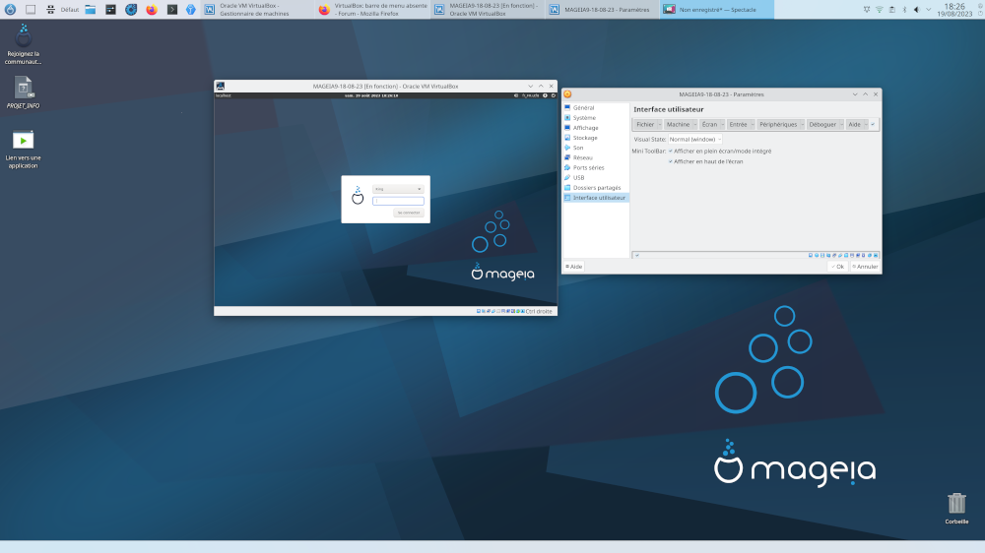This screenshot has width=985, height=553.
Task: Expand the Périphériques menu arrow in the editor
Action: click(x=802, y=124)
